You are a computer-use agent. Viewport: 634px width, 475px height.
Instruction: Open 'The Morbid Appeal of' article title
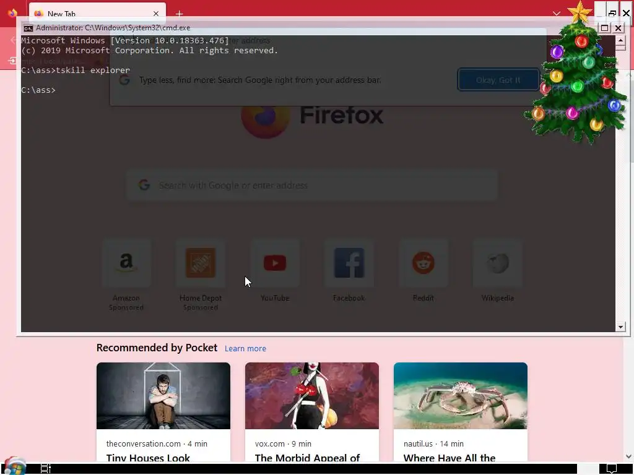pos(307,458)
